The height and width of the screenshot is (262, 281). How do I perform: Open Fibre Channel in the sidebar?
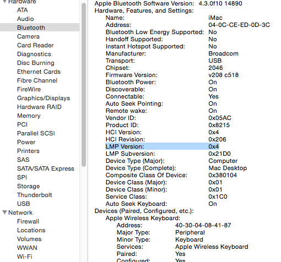click(x=37, y=80)
